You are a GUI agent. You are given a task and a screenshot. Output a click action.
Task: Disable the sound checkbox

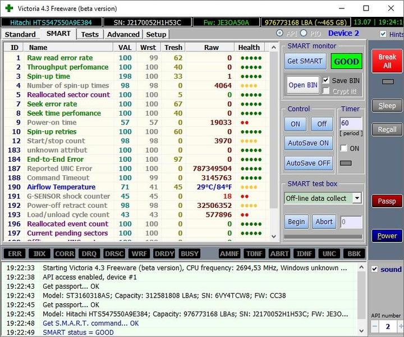[x=375, y=269]
